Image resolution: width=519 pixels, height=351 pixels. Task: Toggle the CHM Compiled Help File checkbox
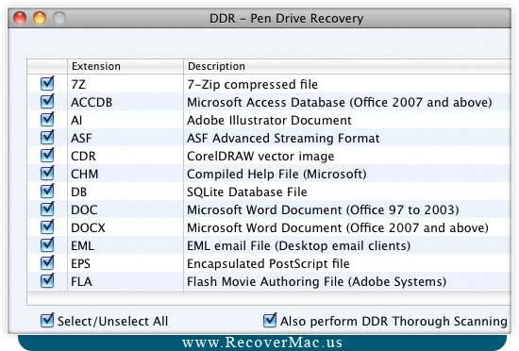[47, 174]
